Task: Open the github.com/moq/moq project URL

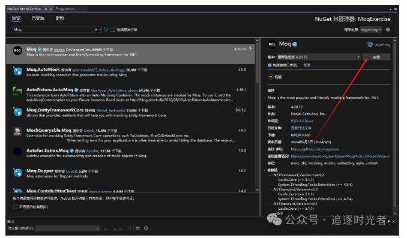Action: tap(315, 149)
